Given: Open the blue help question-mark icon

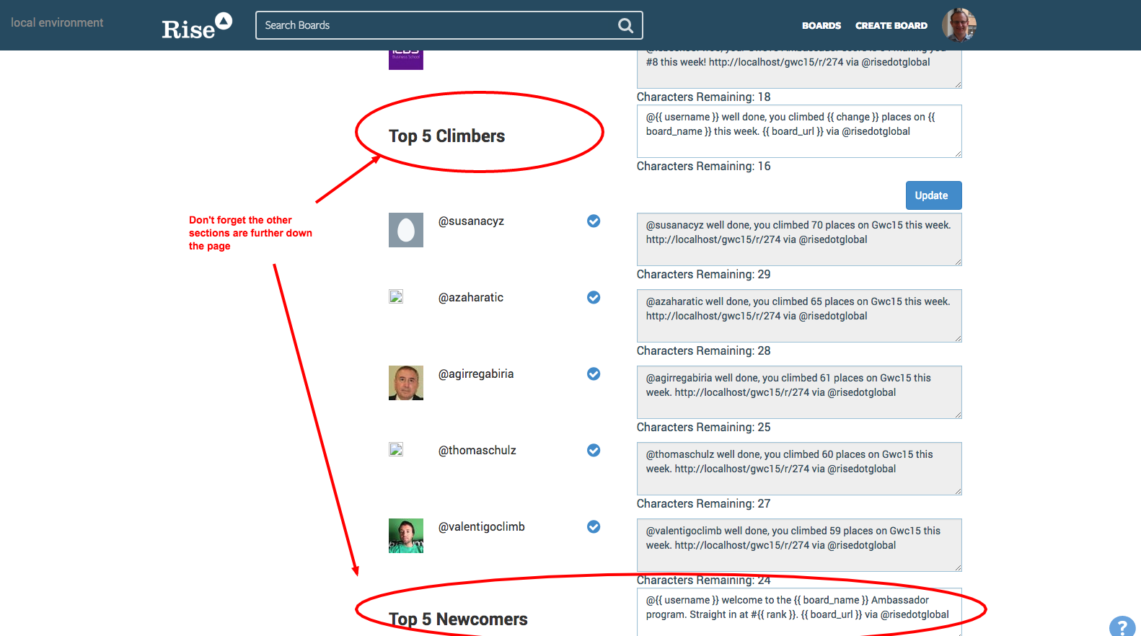Looking at the screenshot, I should pyautogui.click(x=1122, y=627).
